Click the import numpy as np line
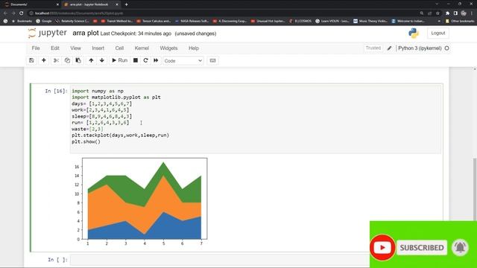 click(98, 91)
